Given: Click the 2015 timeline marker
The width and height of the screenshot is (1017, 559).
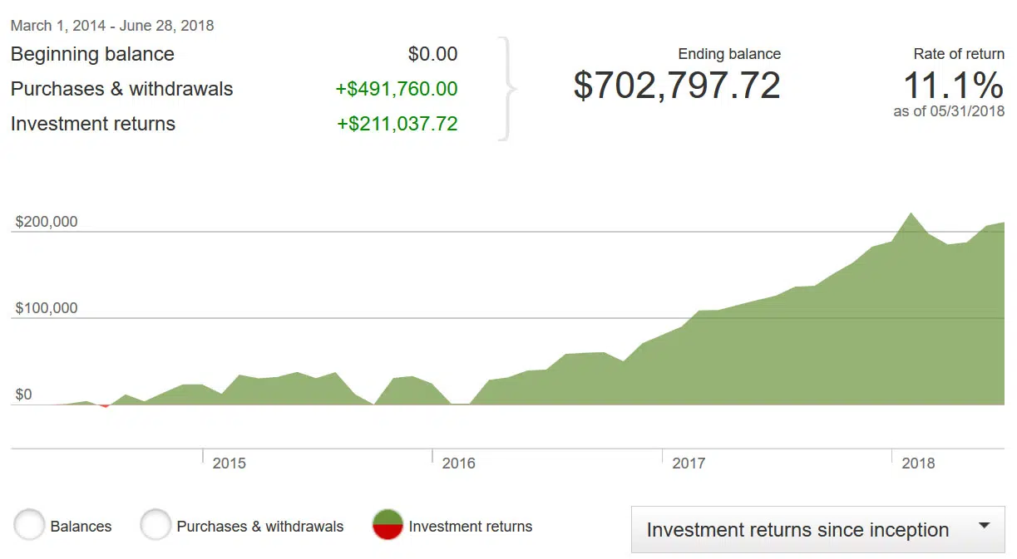Looking at the screenshot, I should pyautogui.click(x=229, y=463).
